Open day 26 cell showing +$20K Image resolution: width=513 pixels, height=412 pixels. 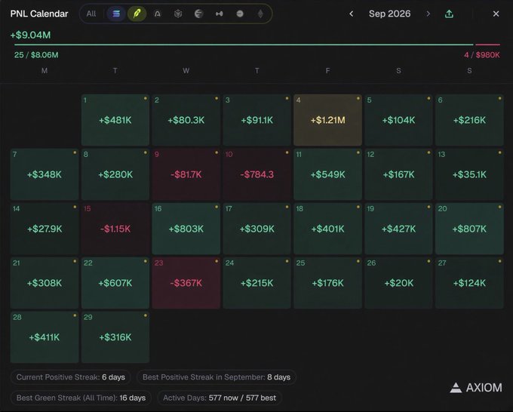[398, 283]
